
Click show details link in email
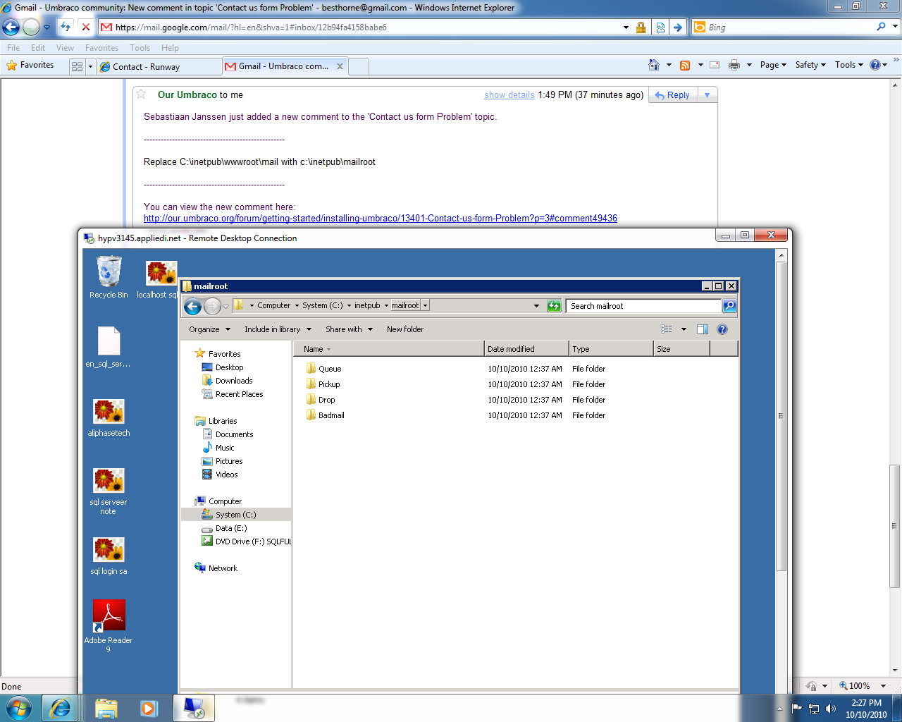coord(509,94)
